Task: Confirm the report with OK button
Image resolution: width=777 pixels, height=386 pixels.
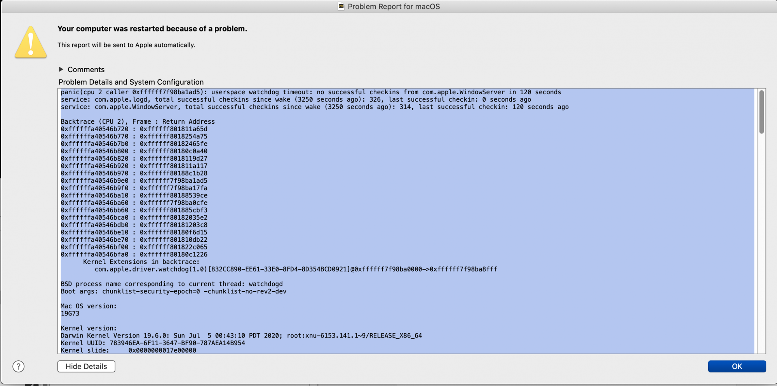Action: pyautogui.click(x=737, y=366)
